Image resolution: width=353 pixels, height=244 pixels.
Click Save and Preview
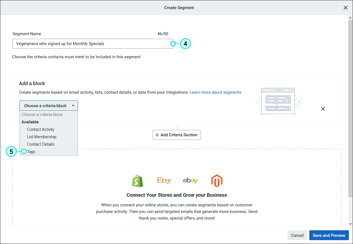tap(329, 235)
